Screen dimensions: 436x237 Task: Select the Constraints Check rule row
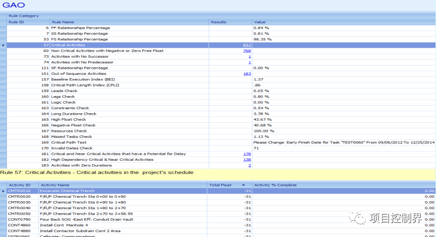(222, 108)
